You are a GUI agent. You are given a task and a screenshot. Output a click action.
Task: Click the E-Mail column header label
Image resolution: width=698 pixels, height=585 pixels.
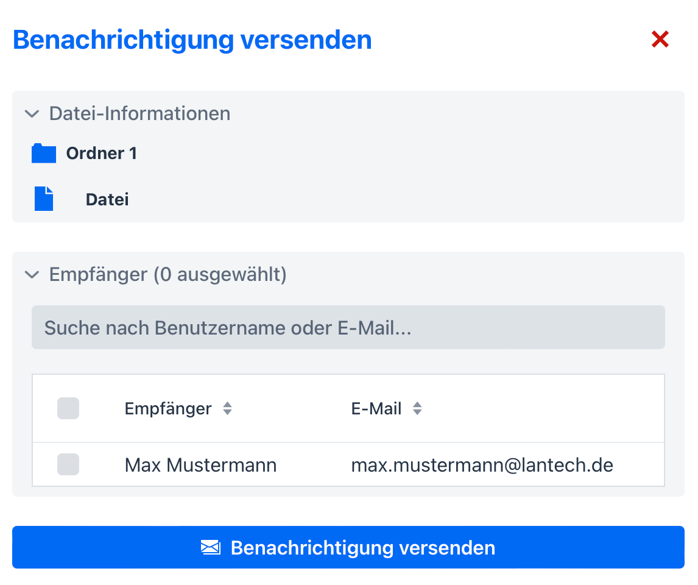pyautogui.click(x=376, y=409)
